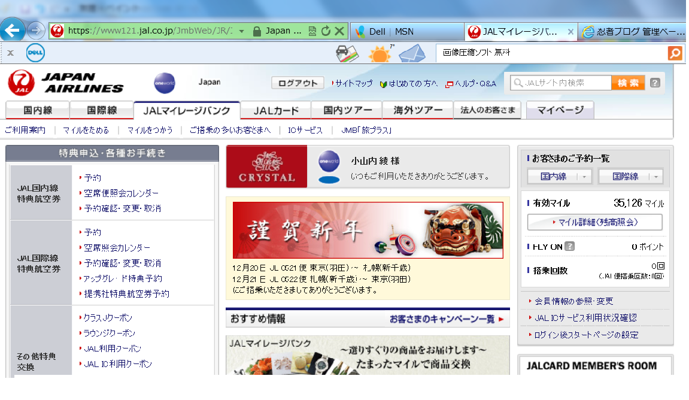Open the ヘルプ・Q&A link
Viewport: 689px width, 400px height.
tap(475, 83)
